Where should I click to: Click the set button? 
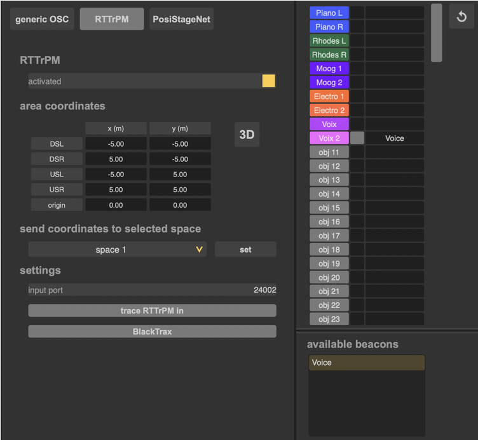tap(245, 250)
